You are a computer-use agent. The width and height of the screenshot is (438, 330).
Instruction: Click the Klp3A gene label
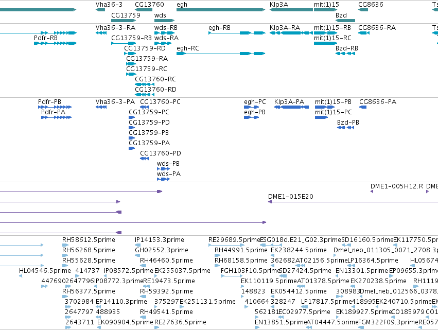279,5
